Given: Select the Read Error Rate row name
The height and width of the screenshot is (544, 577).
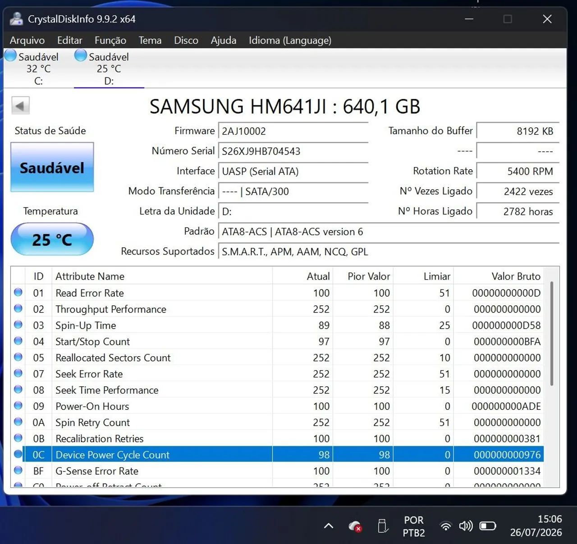Looking at the screenshot, I should pyautogui.click(x=90, y=293).
